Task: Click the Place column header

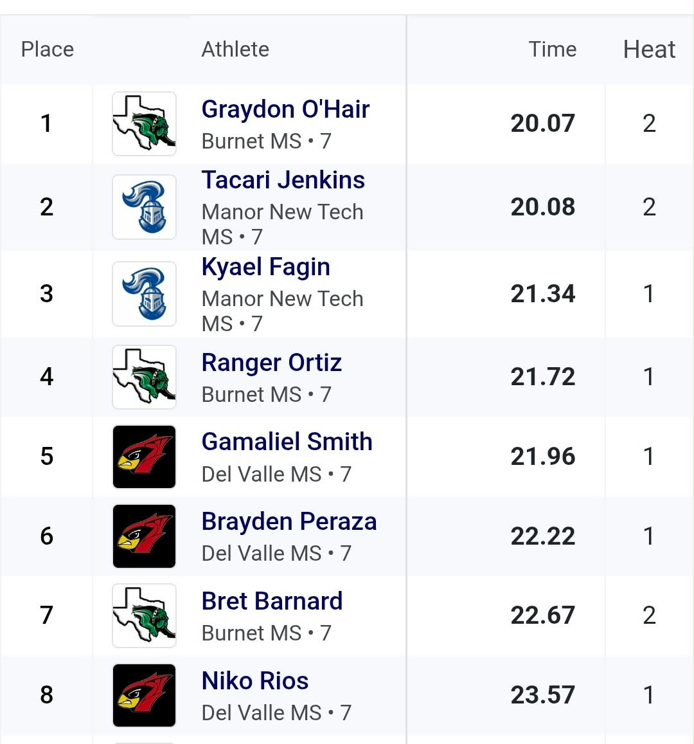Action: [47, 50]
